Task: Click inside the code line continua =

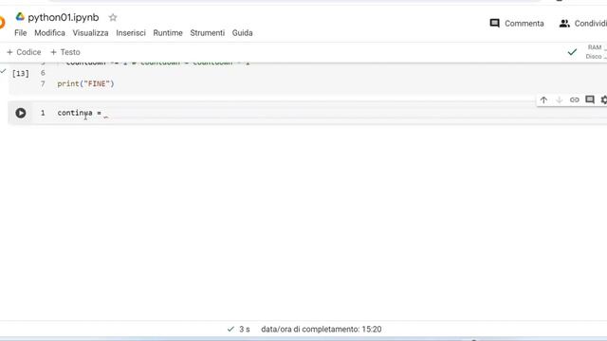Action: (x=79, y=113)
